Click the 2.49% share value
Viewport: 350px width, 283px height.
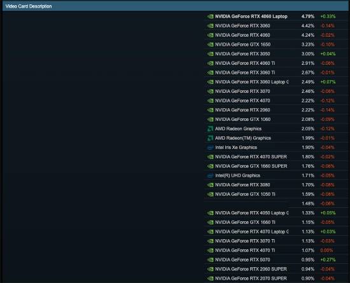tap(308, 82)
